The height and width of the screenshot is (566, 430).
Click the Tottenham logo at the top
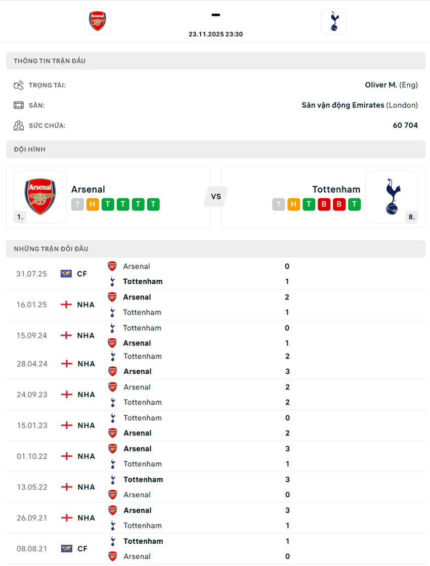334,21
